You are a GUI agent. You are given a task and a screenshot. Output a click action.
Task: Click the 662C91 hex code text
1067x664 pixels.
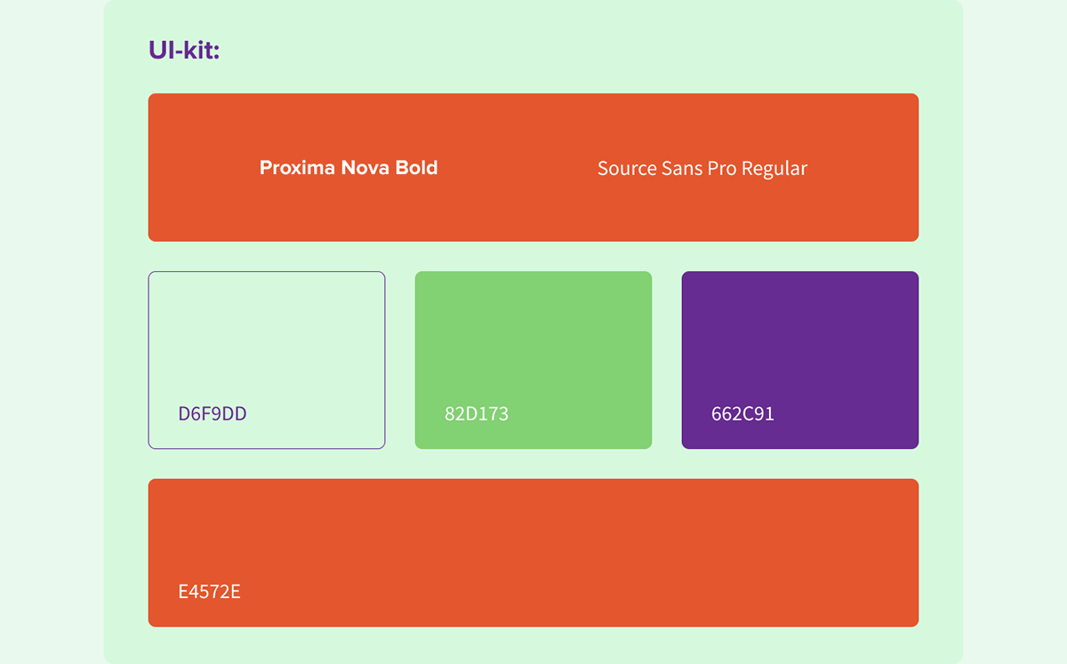coord(743,413)
